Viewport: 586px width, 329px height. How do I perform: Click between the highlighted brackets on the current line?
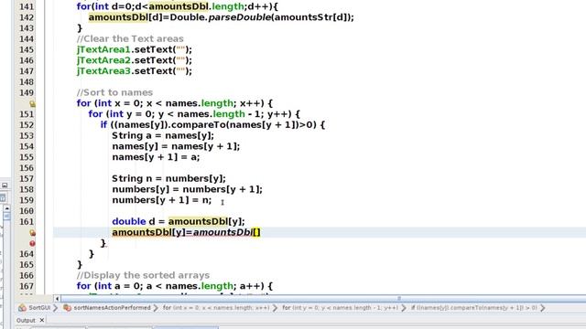tap(256, 232)
